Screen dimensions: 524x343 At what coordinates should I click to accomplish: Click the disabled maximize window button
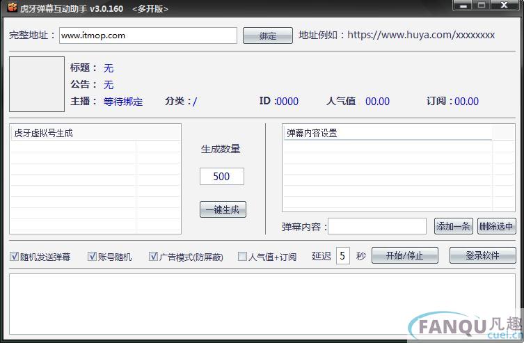[x=482, y=5]
